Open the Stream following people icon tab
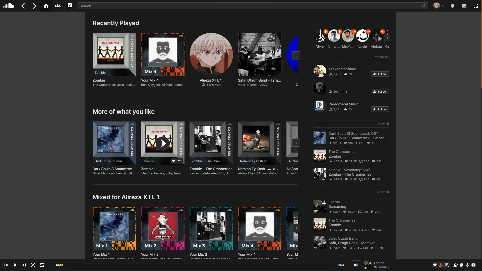This screenshot has width=482, height=271. tap(58, 6)
